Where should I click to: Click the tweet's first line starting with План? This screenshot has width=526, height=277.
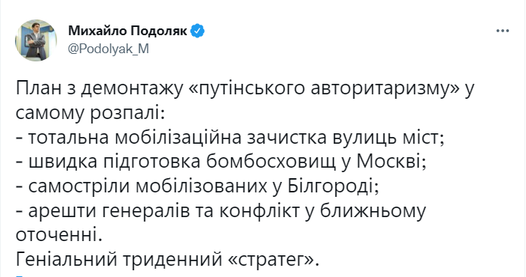click(x=245, y=90)
